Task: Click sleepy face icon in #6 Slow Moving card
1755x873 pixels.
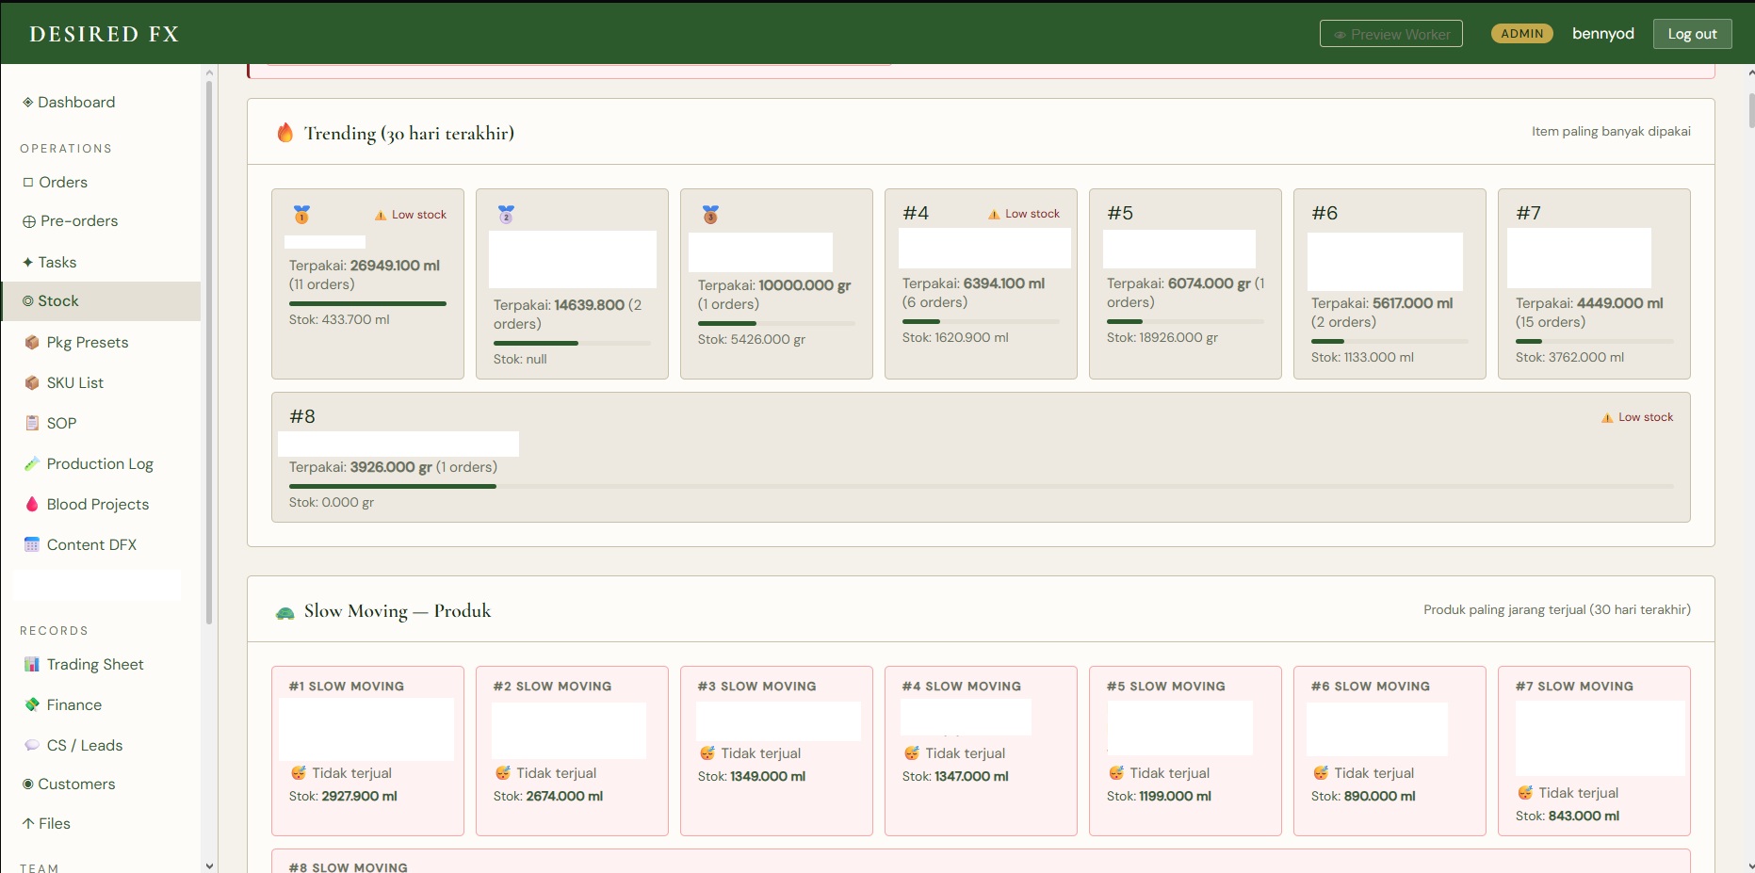Action: 1321,773
